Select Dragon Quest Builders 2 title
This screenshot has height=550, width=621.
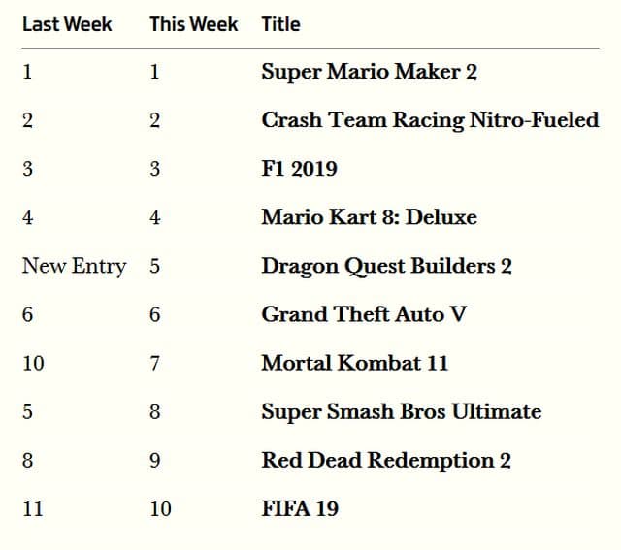[386, 266]
